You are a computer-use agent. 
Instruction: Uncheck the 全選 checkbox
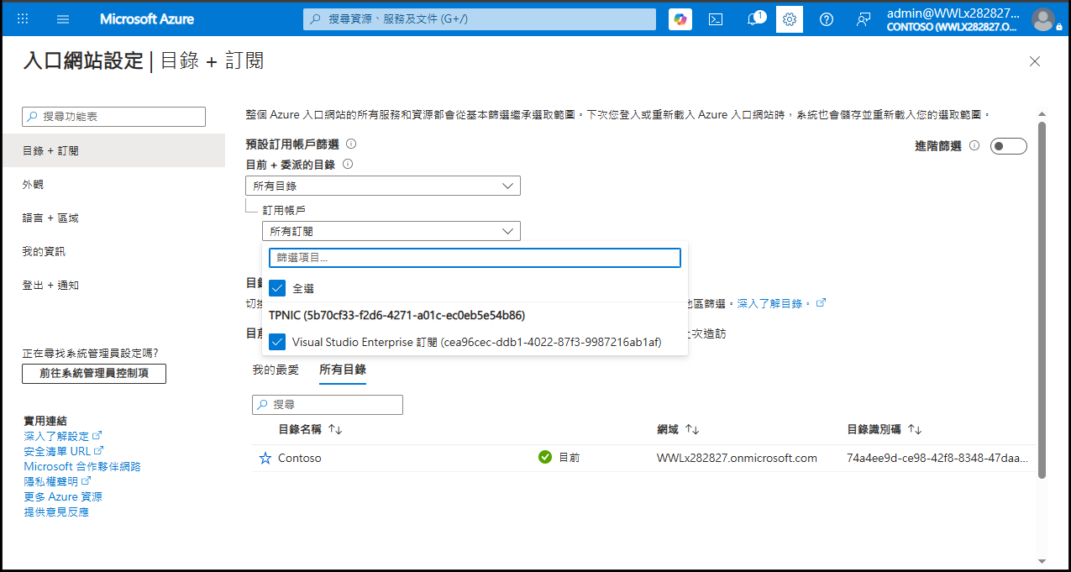(x=277, y=288)
